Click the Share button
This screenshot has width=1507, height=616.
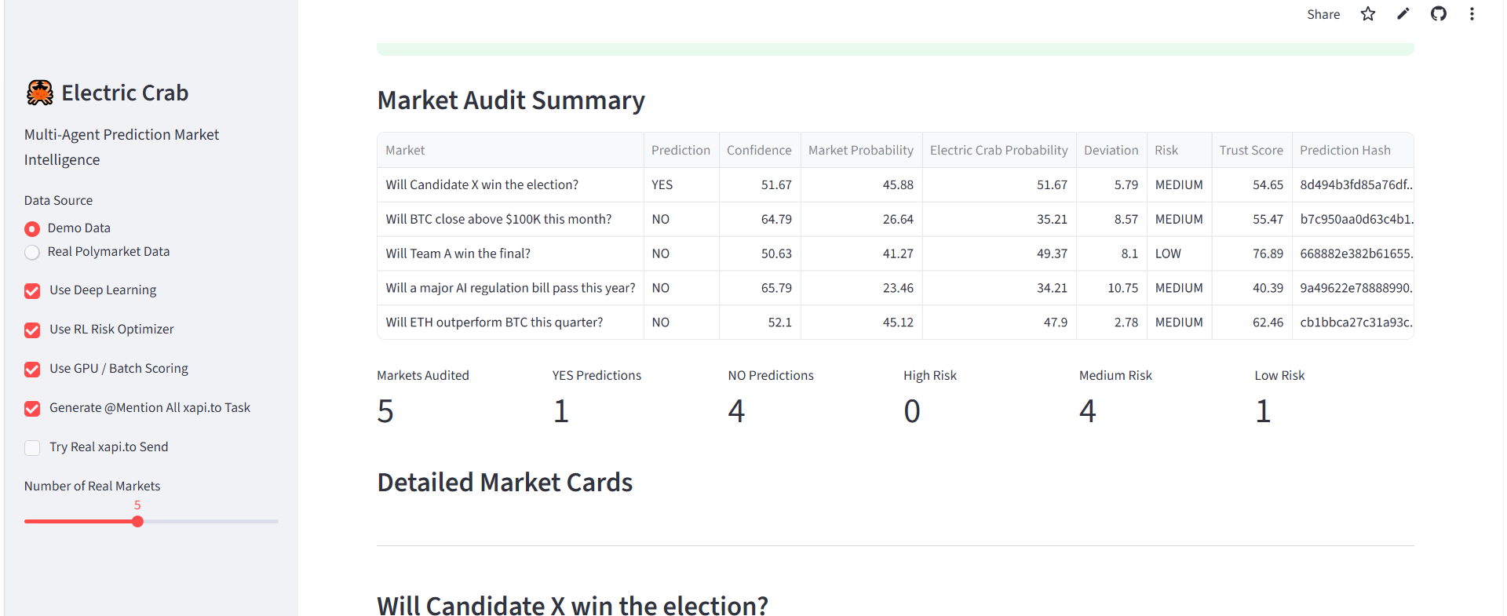pyautogui.click(x=1323, y=14)
